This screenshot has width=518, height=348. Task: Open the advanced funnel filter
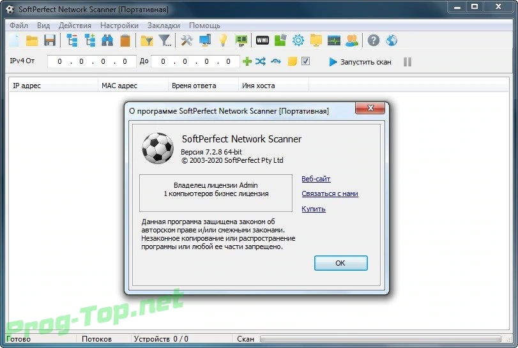coord(165,41)
